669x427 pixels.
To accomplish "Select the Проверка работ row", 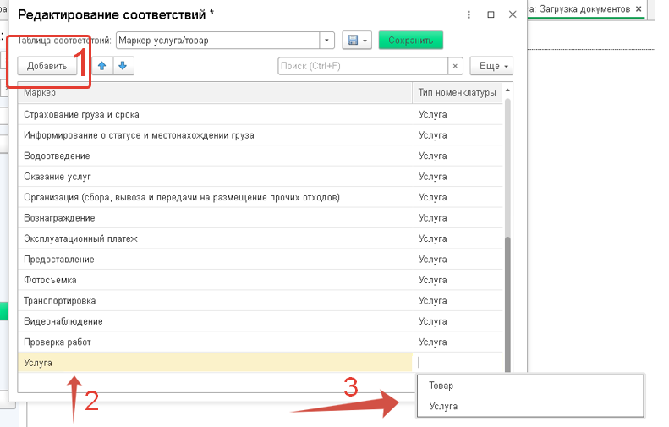I will 260,342.
